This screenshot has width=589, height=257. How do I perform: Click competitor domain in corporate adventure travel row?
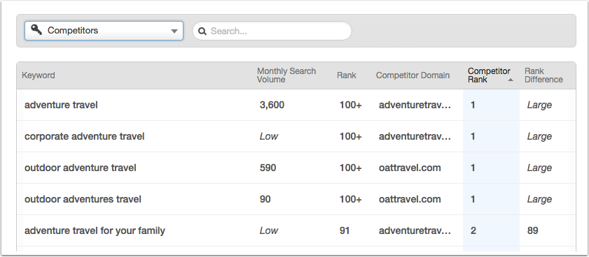click(415, 136)
